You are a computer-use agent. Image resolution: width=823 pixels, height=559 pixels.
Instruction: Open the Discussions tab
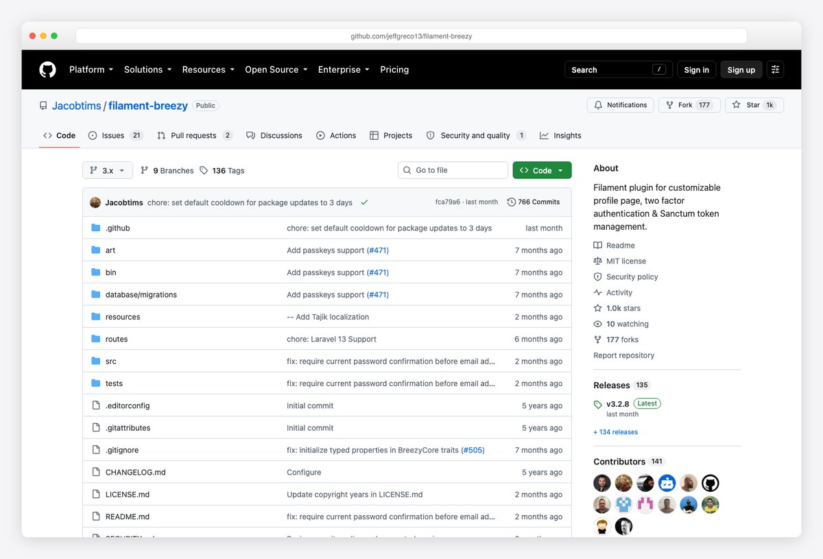(x=274, y=136)
